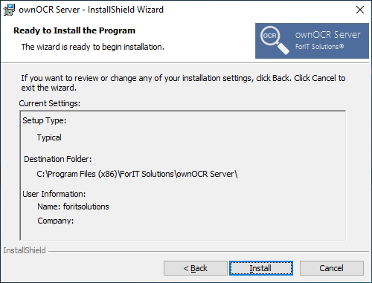
Task: Click the Ready to Install heading
Action: click(74, 30)
